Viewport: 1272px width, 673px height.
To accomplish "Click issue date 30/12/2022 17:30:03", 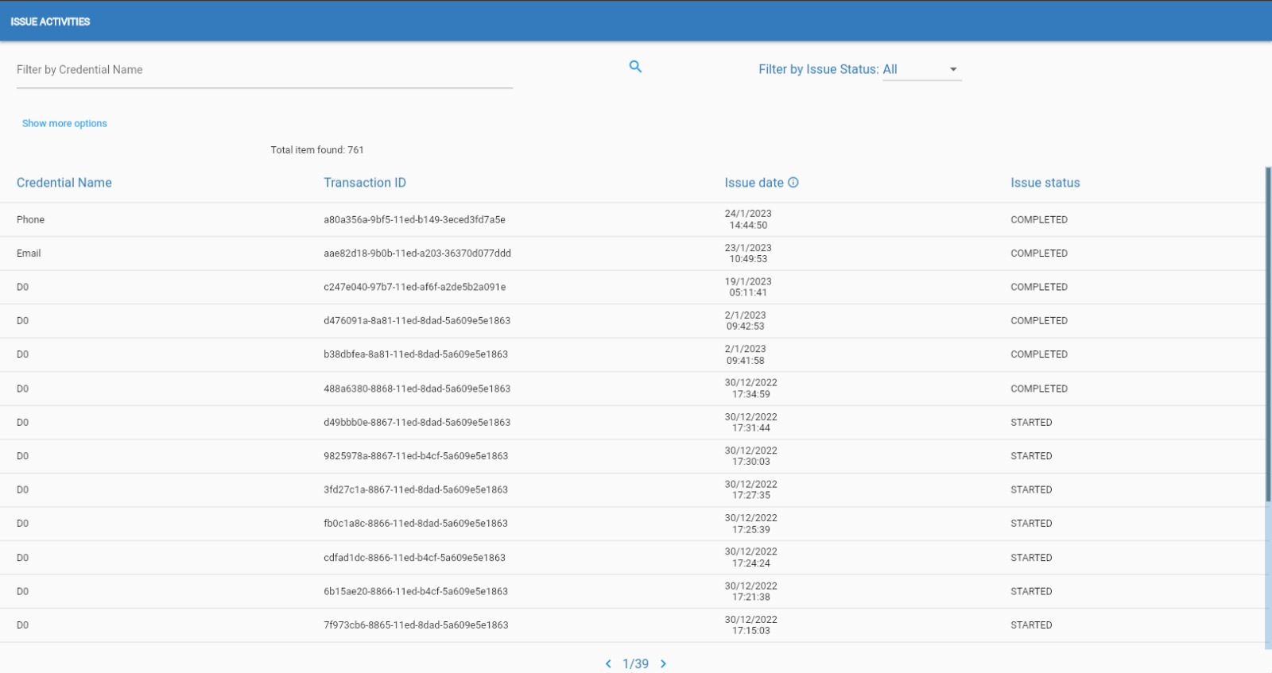I will [x=750, y=456].
